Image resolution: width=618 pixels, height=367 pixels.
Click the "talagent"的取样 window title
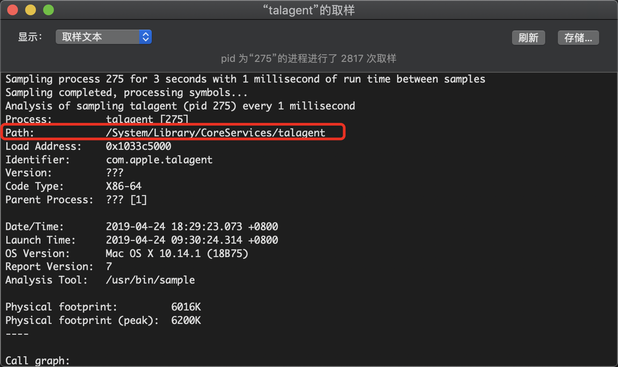[309, 10]
